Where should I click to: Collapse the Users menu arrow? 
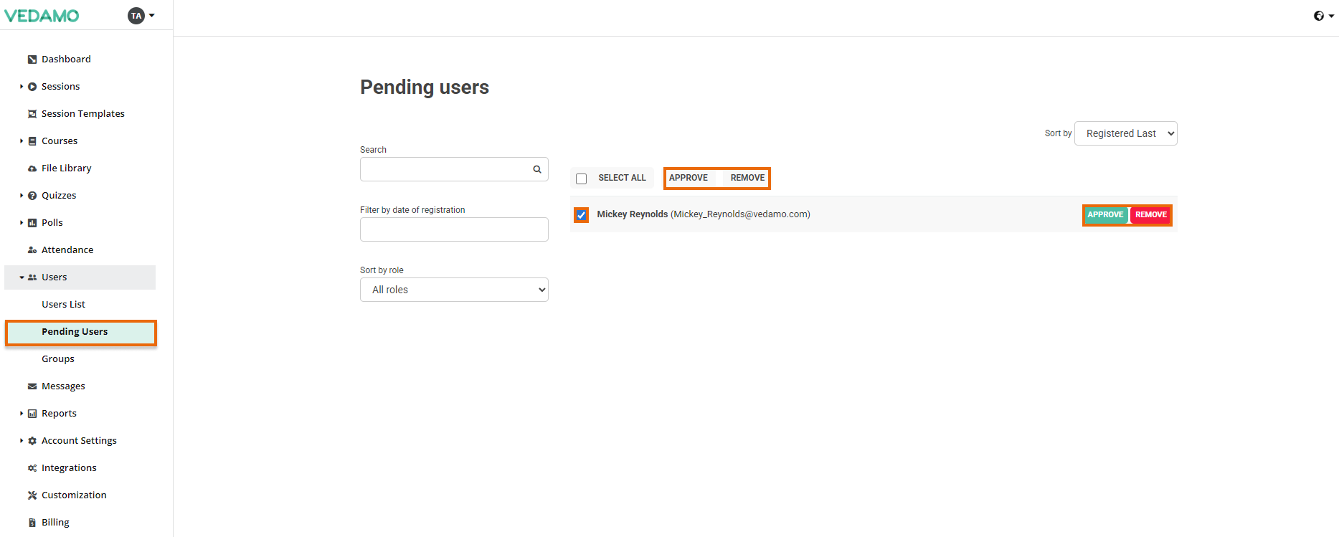tap(22, 277)
